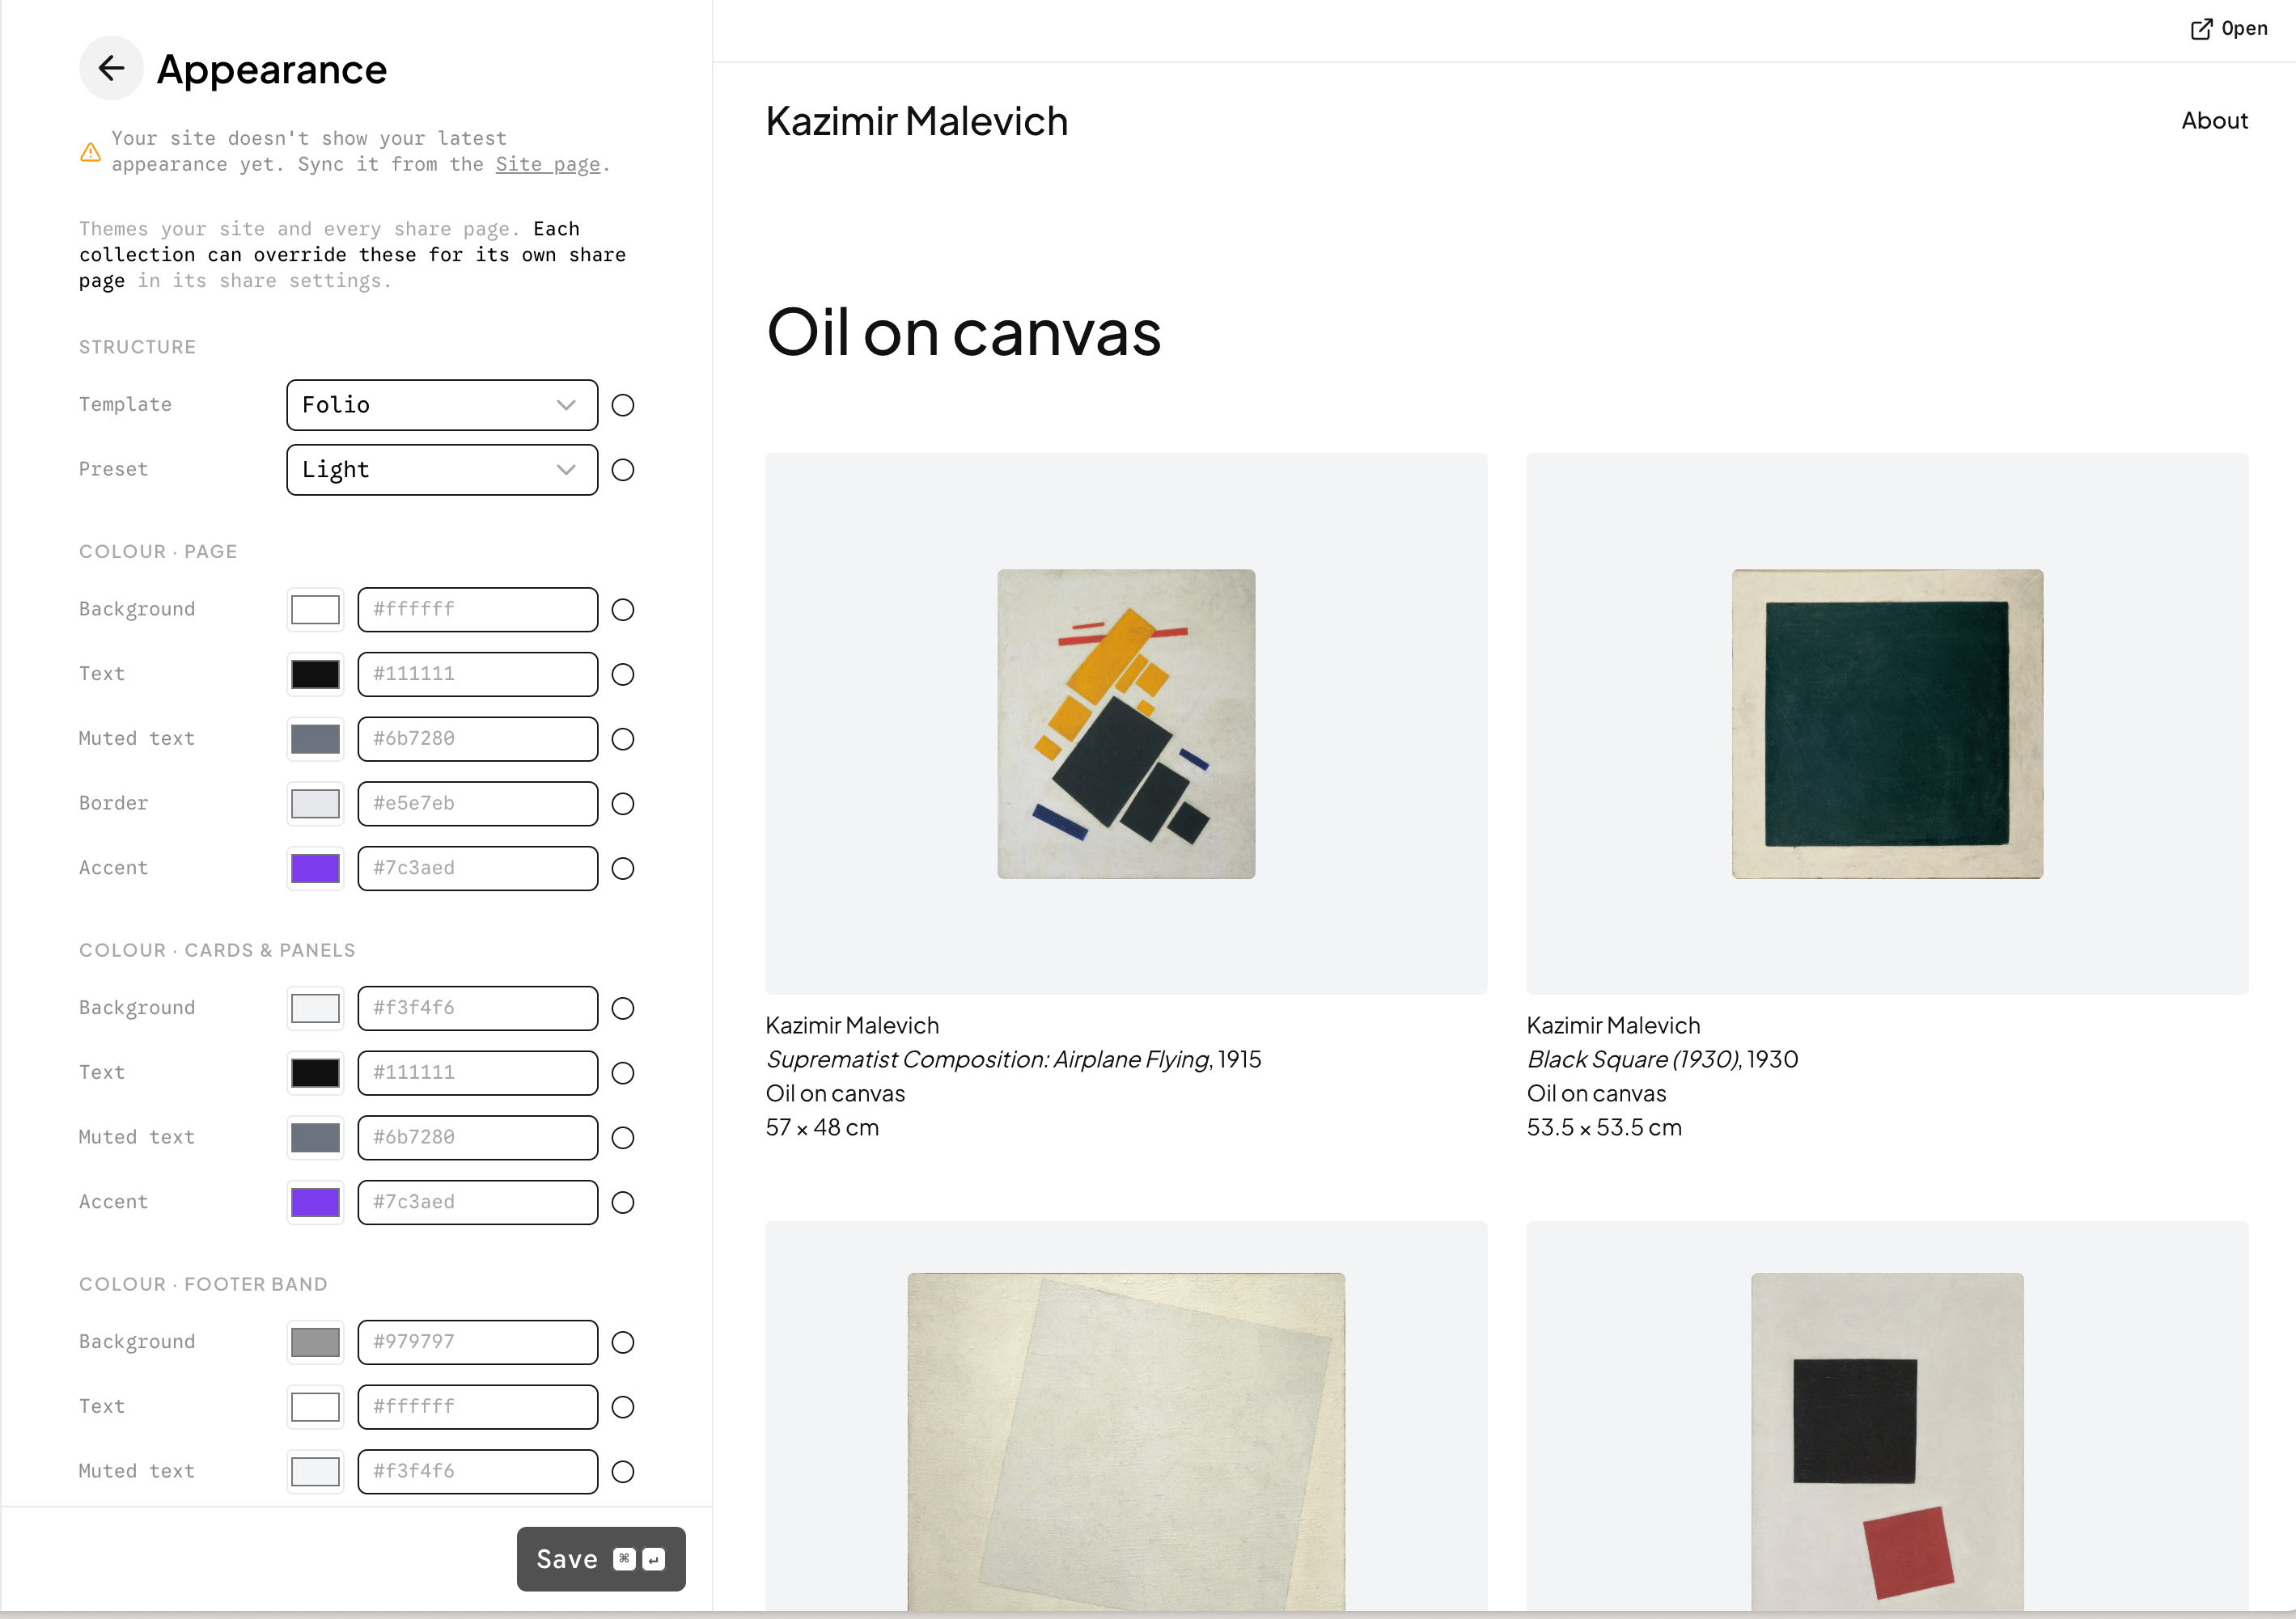
Task: Open the Cards Accent purple swatch
Action: [x=315, y=1203]
